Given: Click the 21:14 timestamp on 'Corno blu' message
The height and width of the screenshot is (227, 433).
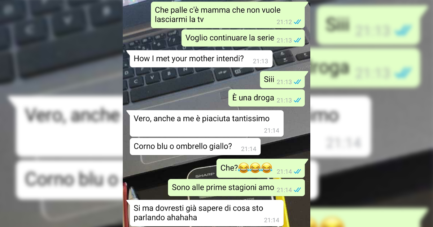Looking at the screenshot, I should pos(249,149).
